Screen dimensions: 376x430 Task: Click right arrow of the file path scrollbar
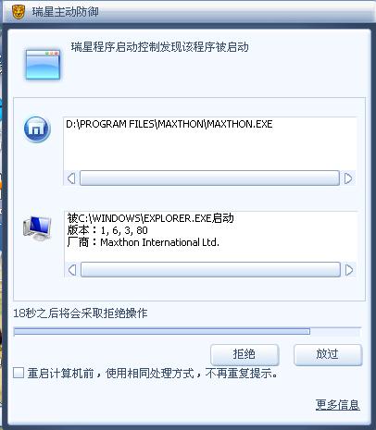[x=348, y=178]
